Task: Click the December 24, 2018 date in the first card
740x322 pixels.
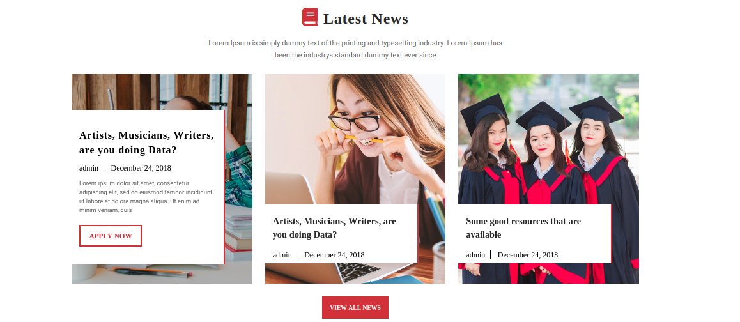Action: [x=141, y=168]
